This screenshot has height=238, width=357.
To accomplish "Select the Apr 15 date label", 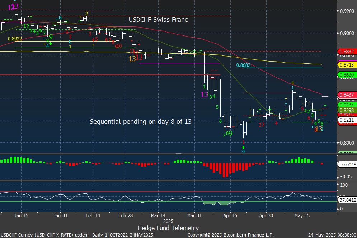I will (x=230, y=215).
